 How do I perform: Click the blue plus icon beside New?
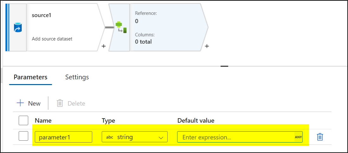[x=20, y=103]
